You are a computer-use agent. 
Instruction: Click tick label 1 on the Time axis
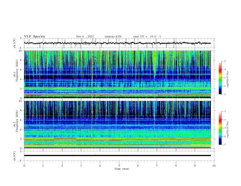point(43,166)
